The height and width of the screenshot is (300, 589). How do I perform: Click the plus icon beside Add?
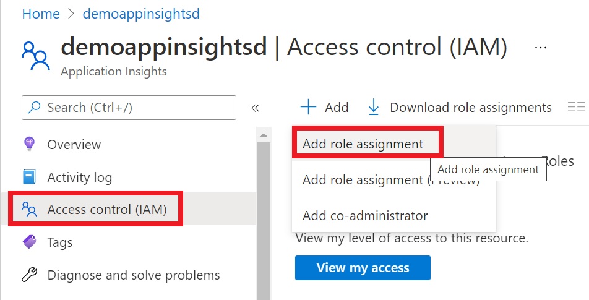click(x=308, y=108)
